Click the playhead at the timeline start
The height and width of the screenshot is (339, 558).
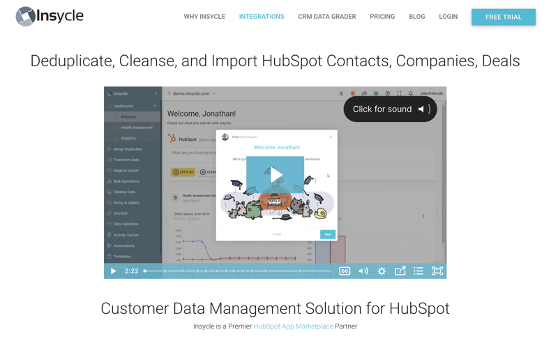pos(145,271)
